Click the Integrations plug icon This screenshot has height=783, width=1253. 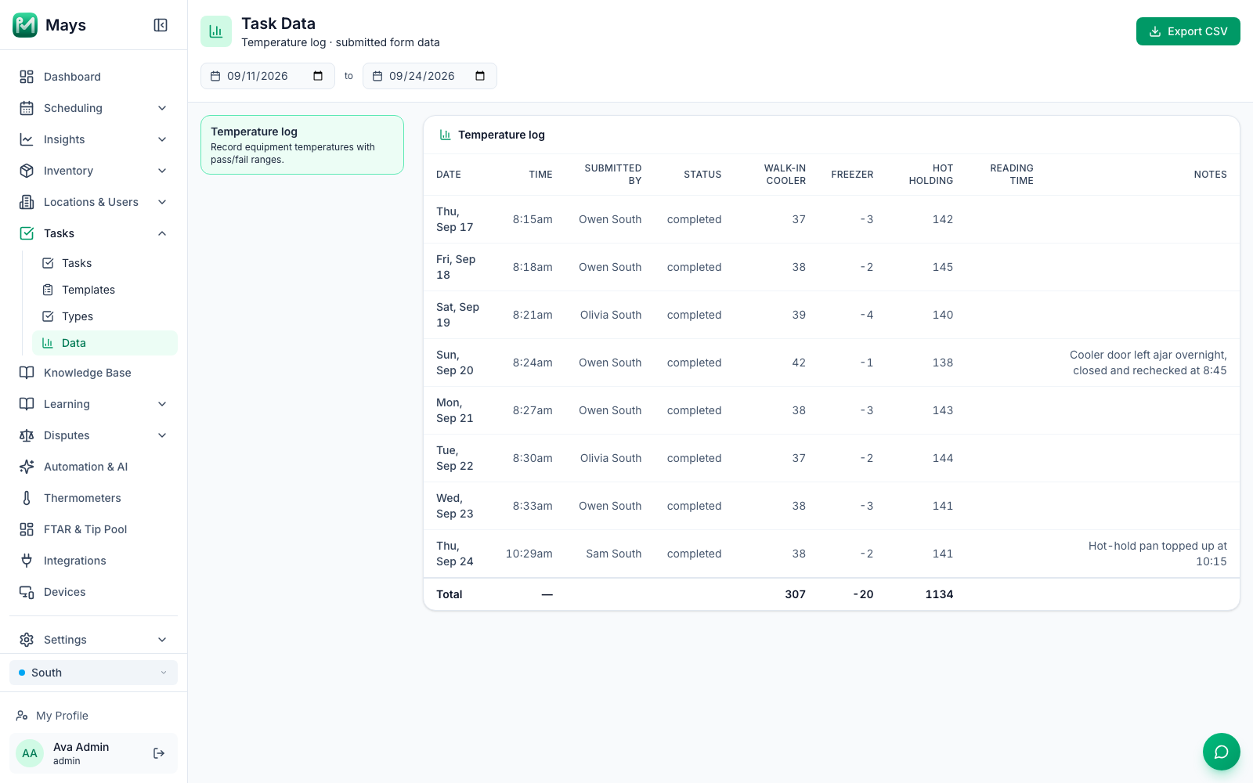click(x=27, y=561)
